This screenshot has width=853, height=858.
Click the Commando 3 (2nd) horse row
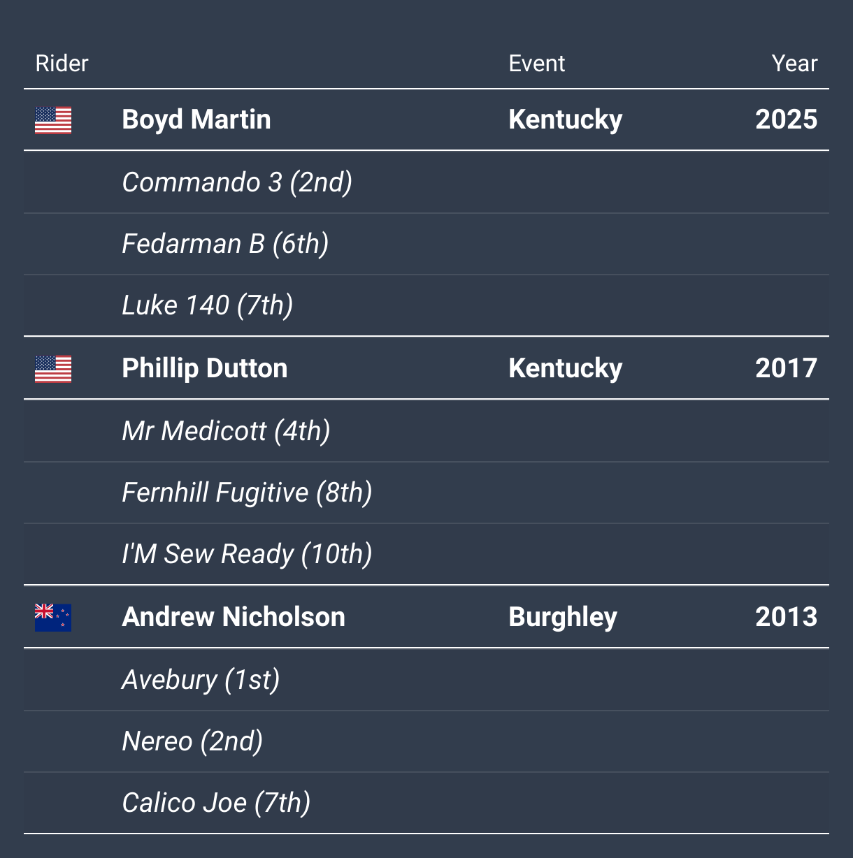point(426,182)
